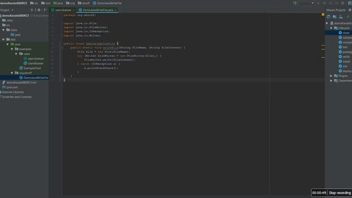Select the .idea folder in project tree
This screenshot has height=198, width=352.
(7, 20)
